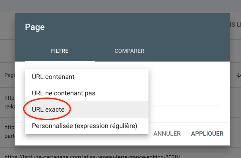The width and height of the screenshot is (241, 158).
Task: Click the cut-off "IS LE" label at top right
Action: point(235,25)
